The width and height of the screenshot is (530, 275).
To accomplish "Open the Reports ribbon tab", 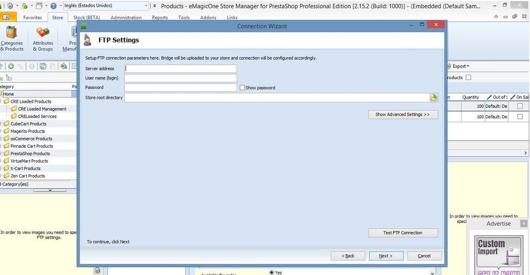I will tap(160, 17).
